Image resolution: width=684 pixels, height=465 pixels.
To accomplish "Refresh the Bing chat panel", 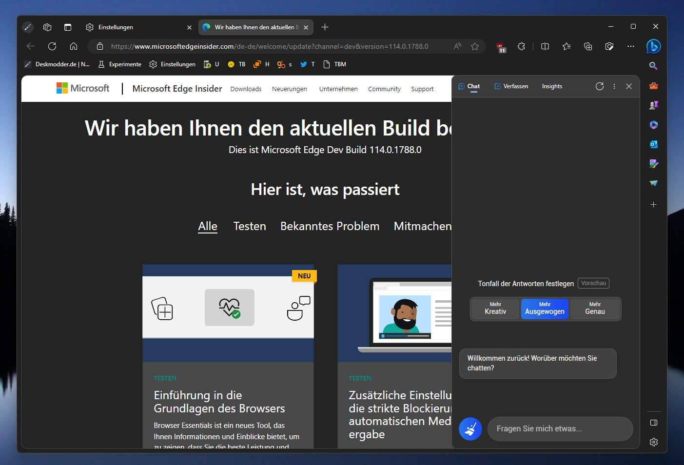I will click(600, 86).
